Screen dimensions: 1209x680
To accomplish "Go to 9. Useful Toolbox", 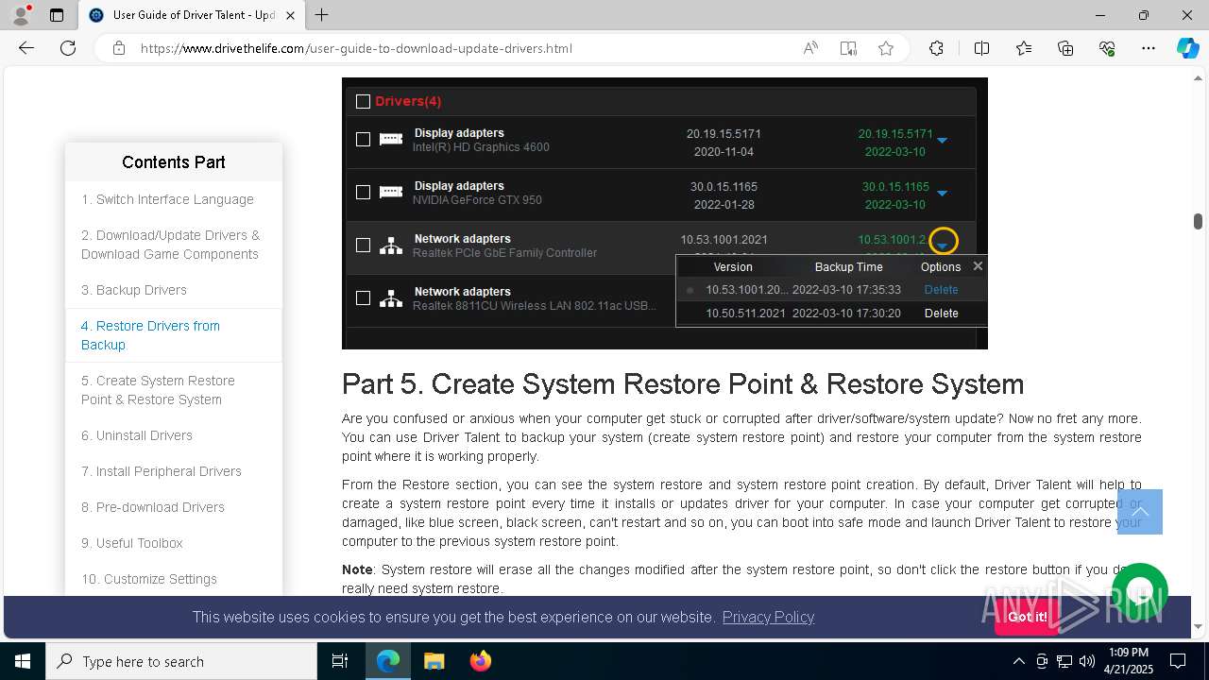I will (x=132, y=543).
